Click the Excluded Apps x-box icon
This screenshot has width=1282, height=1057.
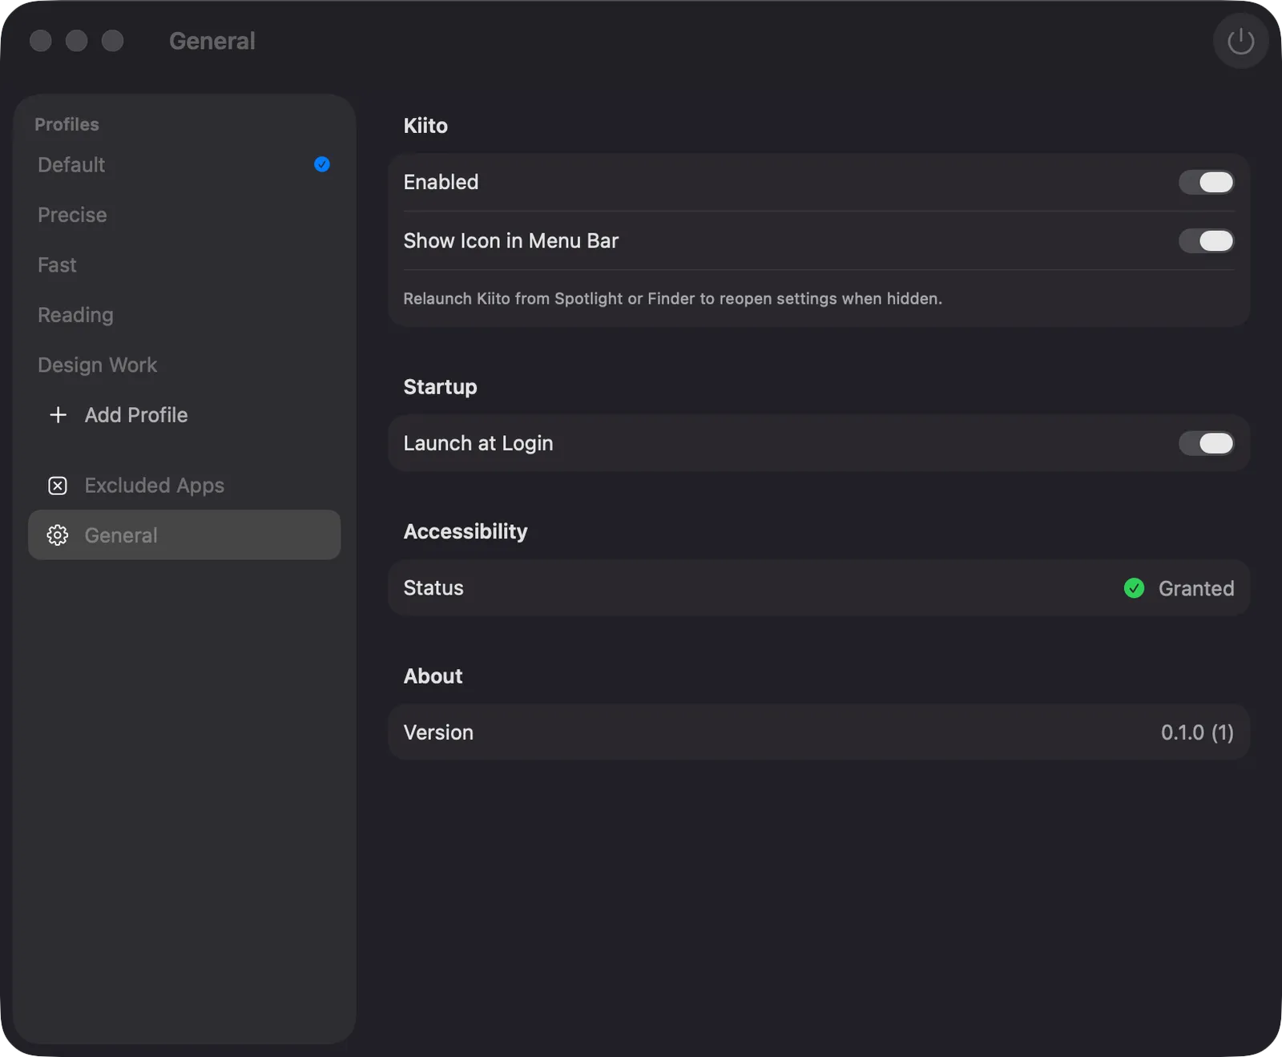coord(58,486)
